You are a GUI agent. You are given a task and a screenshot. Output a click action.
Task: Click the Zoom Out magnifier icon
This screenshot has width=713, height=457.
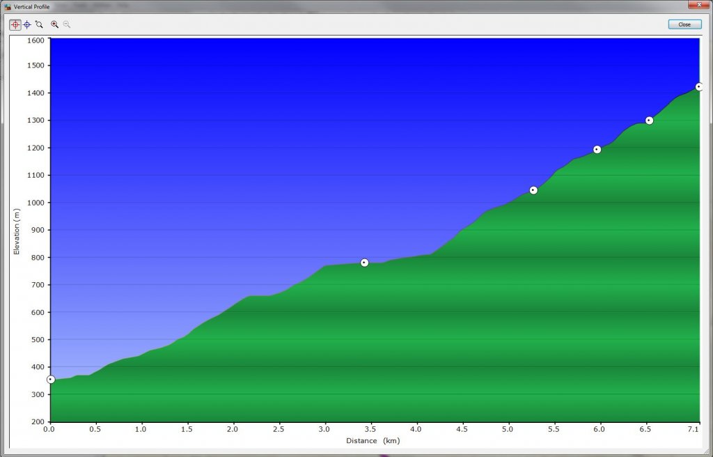click(x=66, y=24)
